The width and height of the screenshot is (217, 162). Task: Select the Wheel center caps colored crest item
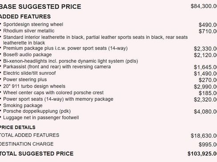tap(53, 93)
